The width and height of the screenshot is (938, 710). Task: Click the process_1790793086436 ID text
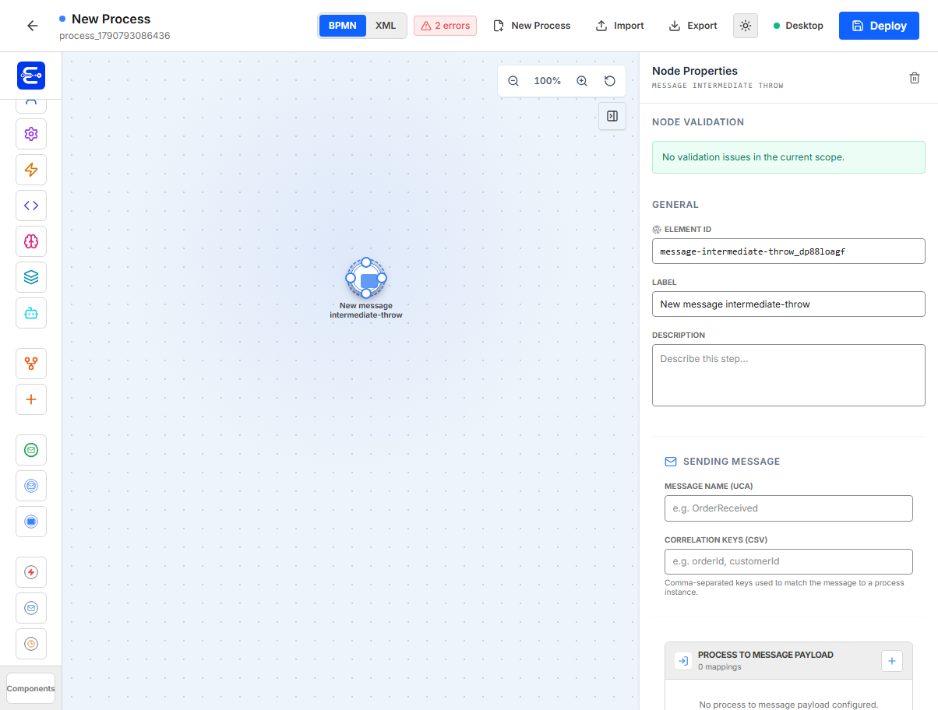pyautogui.click(x=115, y=36)
